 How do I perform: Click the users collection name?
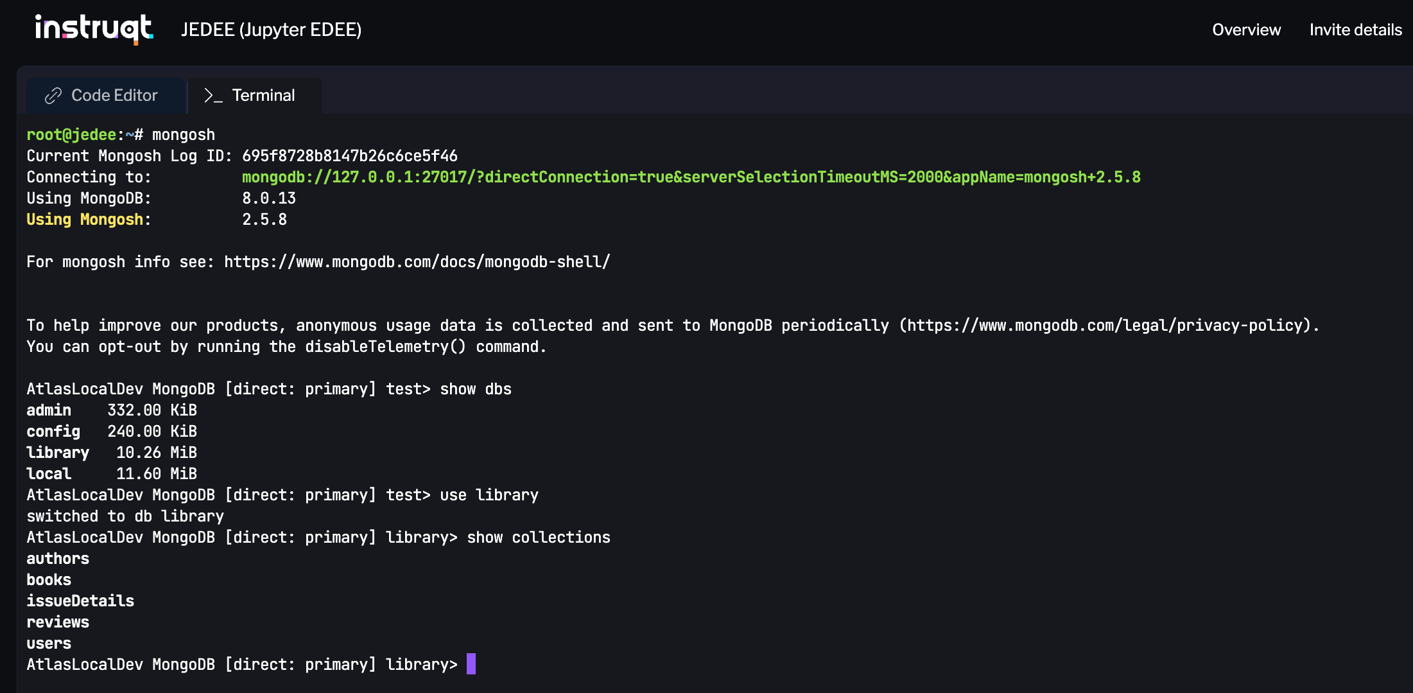click(x=48, y=643)
